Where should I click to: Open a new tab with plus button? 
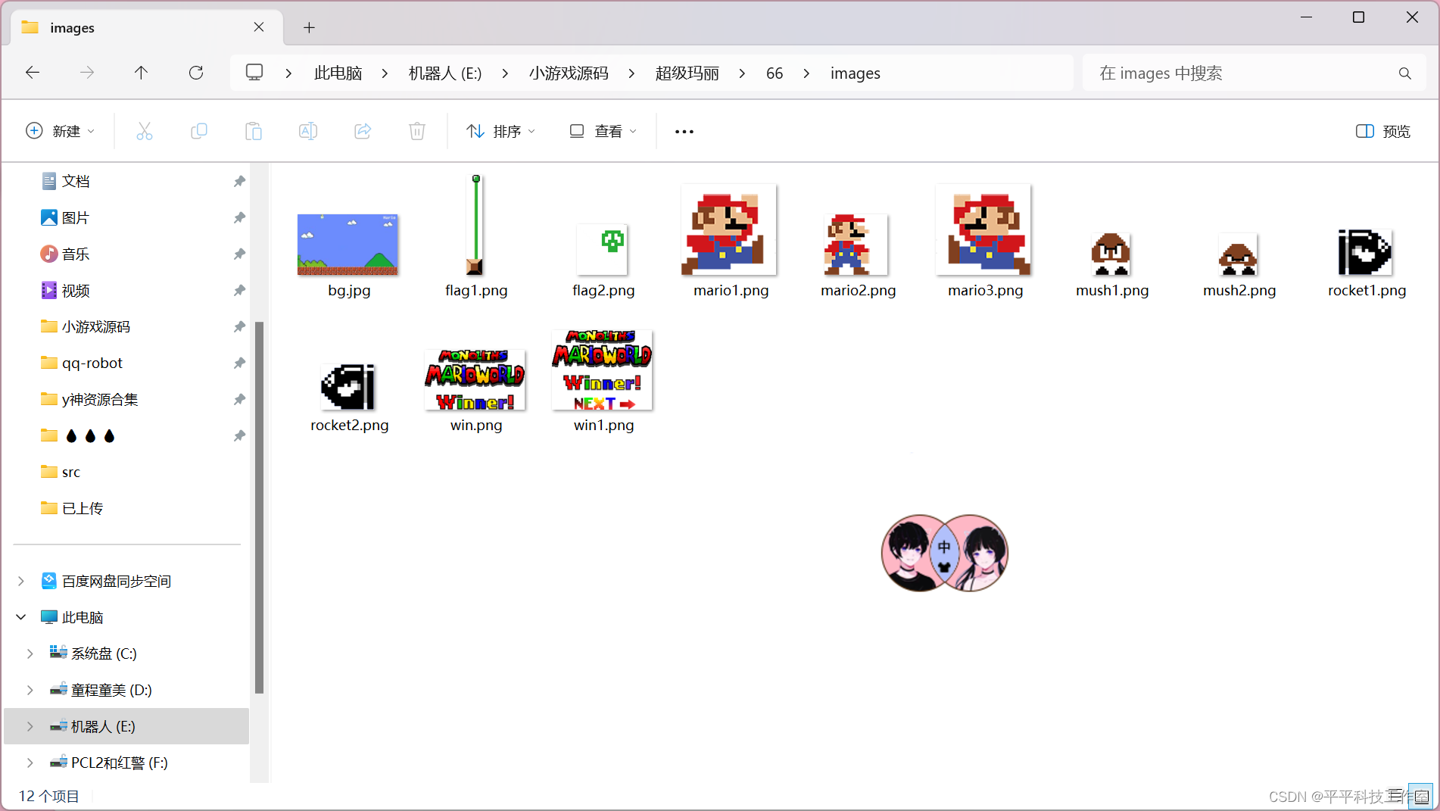[x=309, y=28]
